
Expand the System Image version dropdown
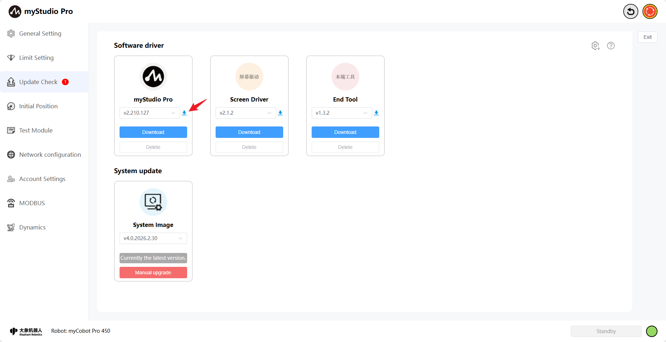click(153, 238)
